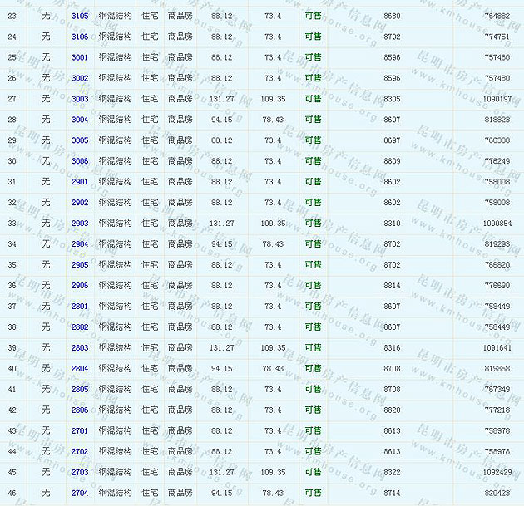Open room 3106 link
524x506 pixels.
click(x=80, y=37)
